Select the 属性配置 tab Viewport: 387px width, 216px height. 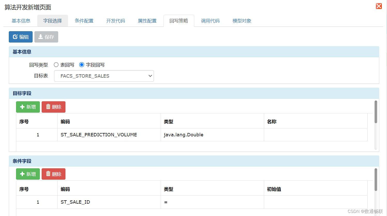[147, 21]
